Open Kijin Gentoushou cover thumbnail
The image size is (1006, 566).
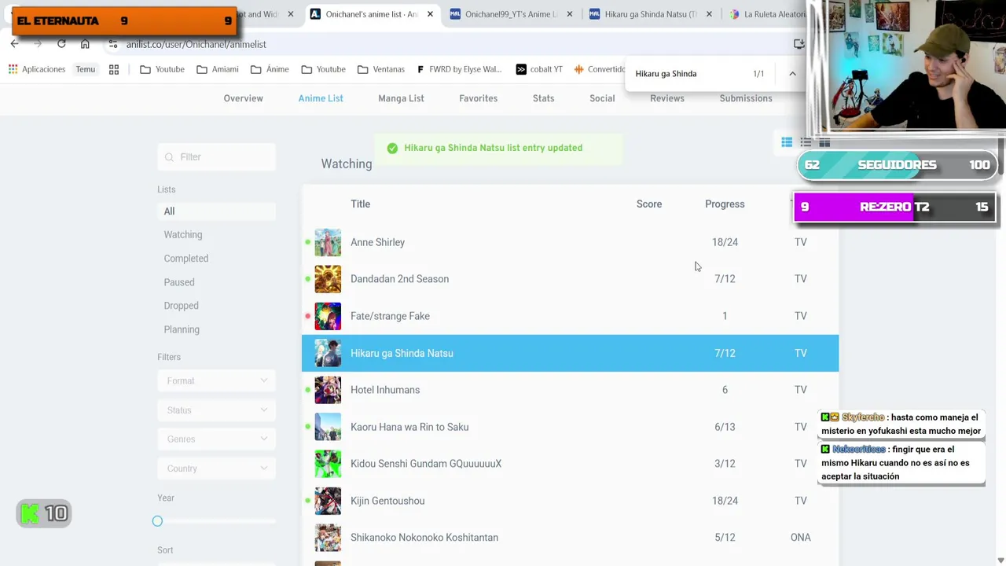click(x=328, y=501)
